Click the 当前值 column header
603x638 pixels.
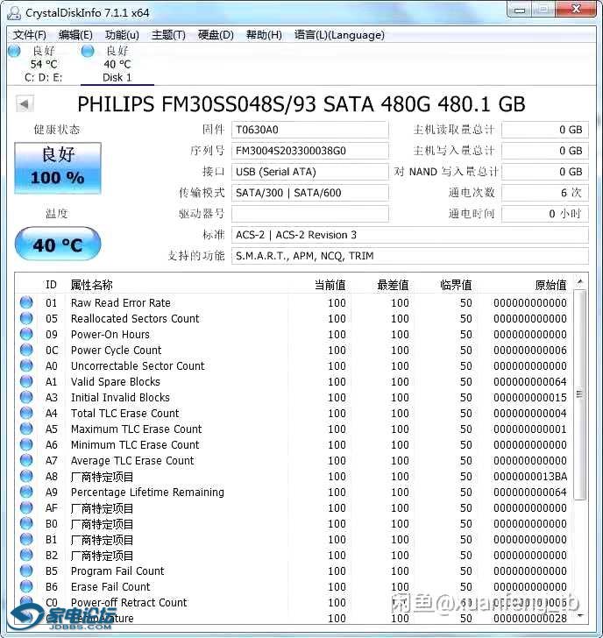330,285
